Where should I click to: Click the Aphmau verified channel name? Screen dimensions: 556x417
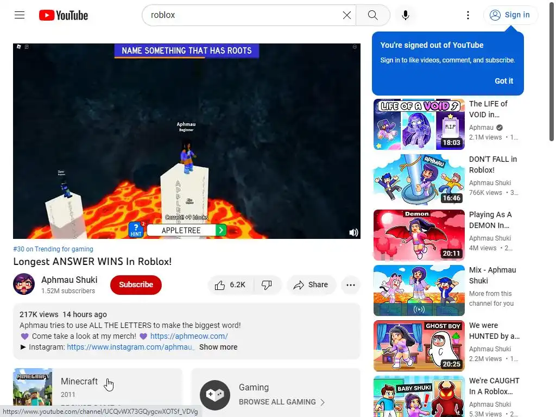481,128
